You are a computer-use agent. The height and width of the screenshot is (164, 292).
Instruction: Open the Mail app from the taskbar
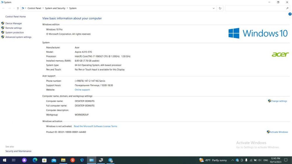point(54,160)
